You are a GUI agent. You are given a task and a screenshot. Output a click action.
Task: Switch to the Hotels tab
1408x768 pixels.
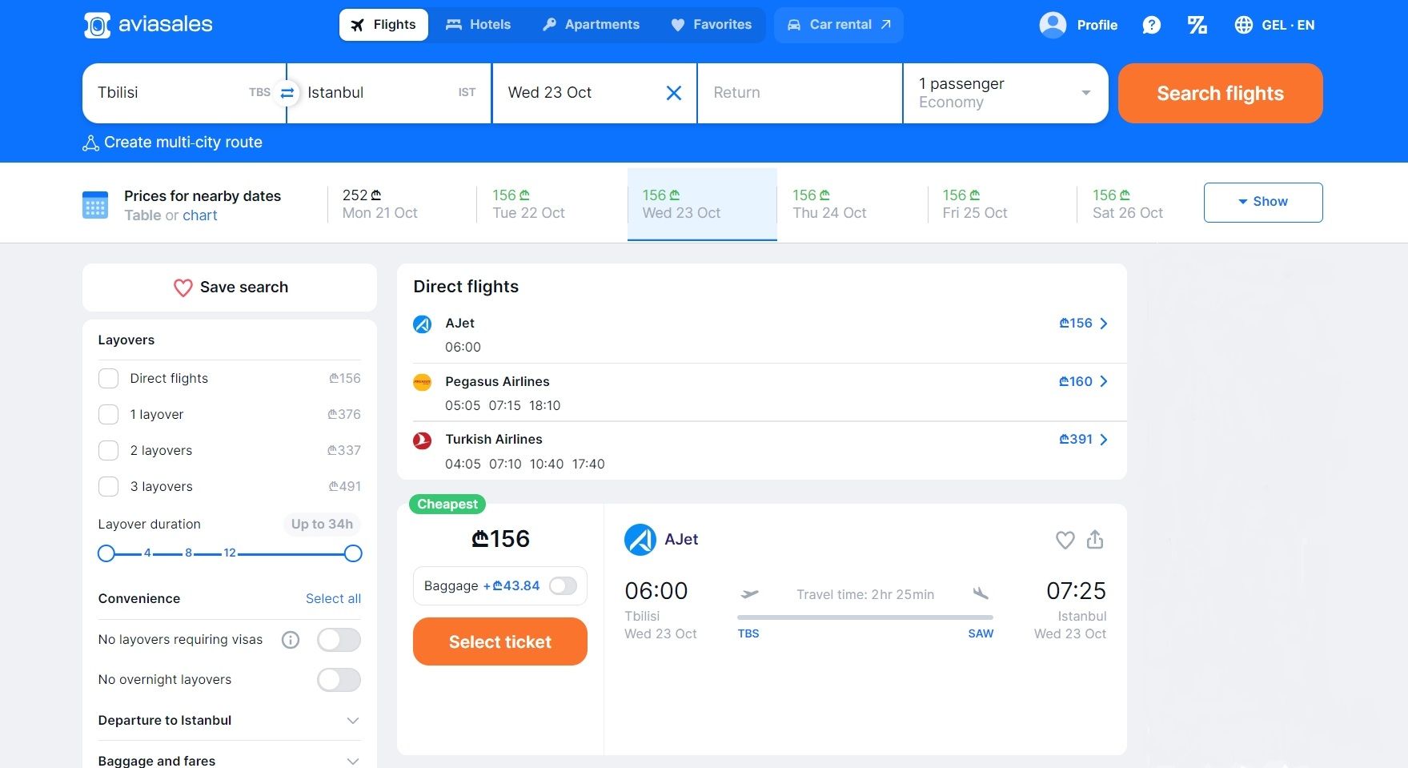point(479,25)
